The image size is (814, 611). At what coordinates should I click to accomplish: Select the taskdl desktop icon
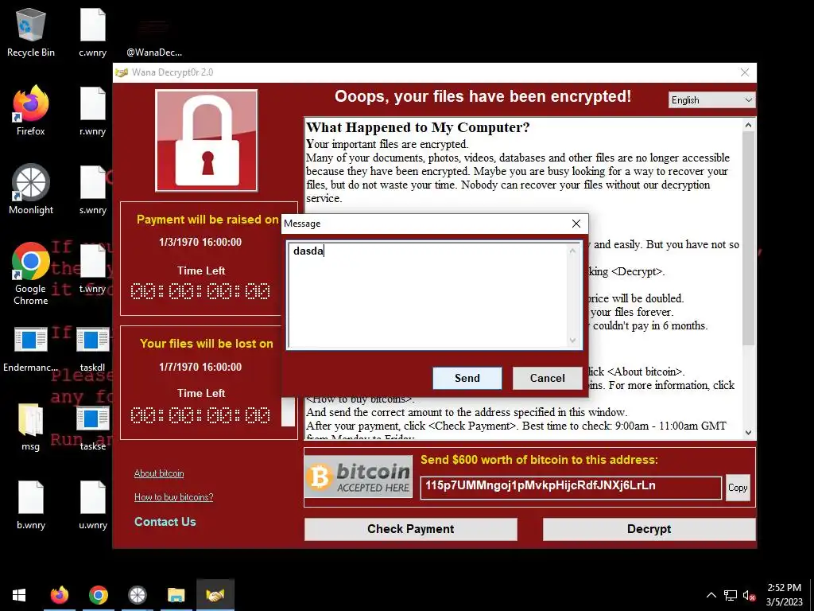coord(92,348)
